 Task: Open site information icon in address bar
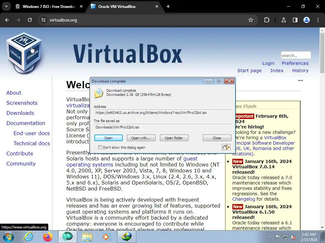click(43, 20)
